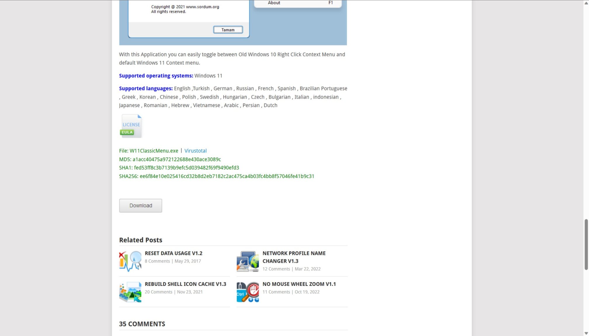Image resolution: width=589 pixels, height=336 pixels.
Task: Open the LICENSE EULA file icon
Action: click(131, 126)
